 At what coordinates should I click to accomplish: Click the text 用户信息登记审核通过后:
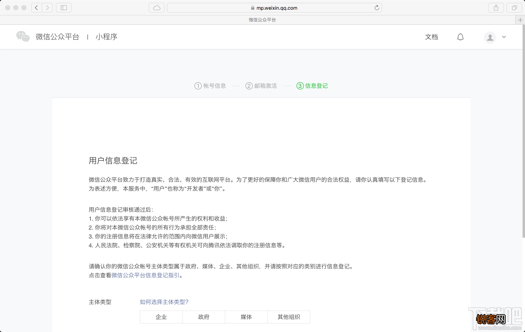click(x=121, y=210)
